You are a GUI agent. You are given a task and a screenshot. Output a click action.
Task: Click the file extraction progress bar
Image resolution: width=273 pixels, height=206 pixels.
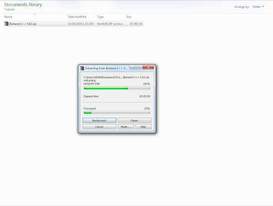(117, 88)
